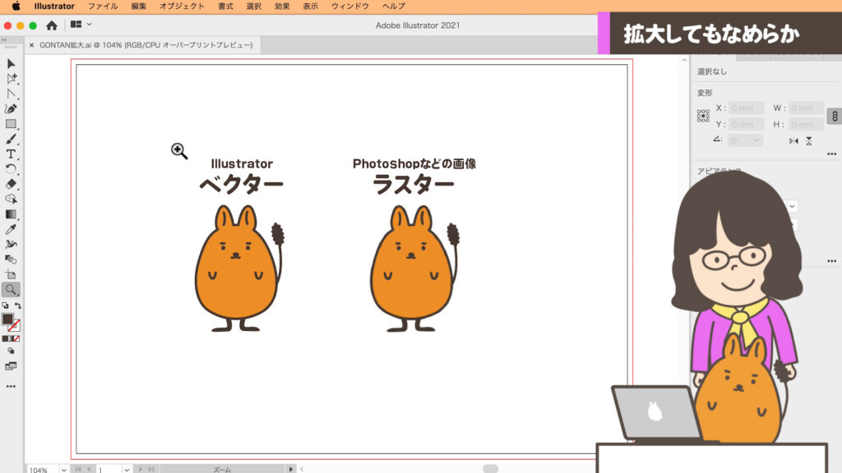Show more options in 変形 section
Viewport: 842px width, 473px height.
point(831,154)
